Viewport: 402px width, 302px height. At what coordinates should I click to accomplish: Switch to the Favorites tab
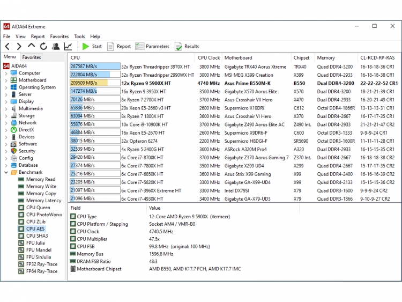[32, 57]
